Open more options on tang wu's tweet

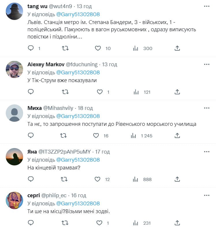(x=207, y=6)
